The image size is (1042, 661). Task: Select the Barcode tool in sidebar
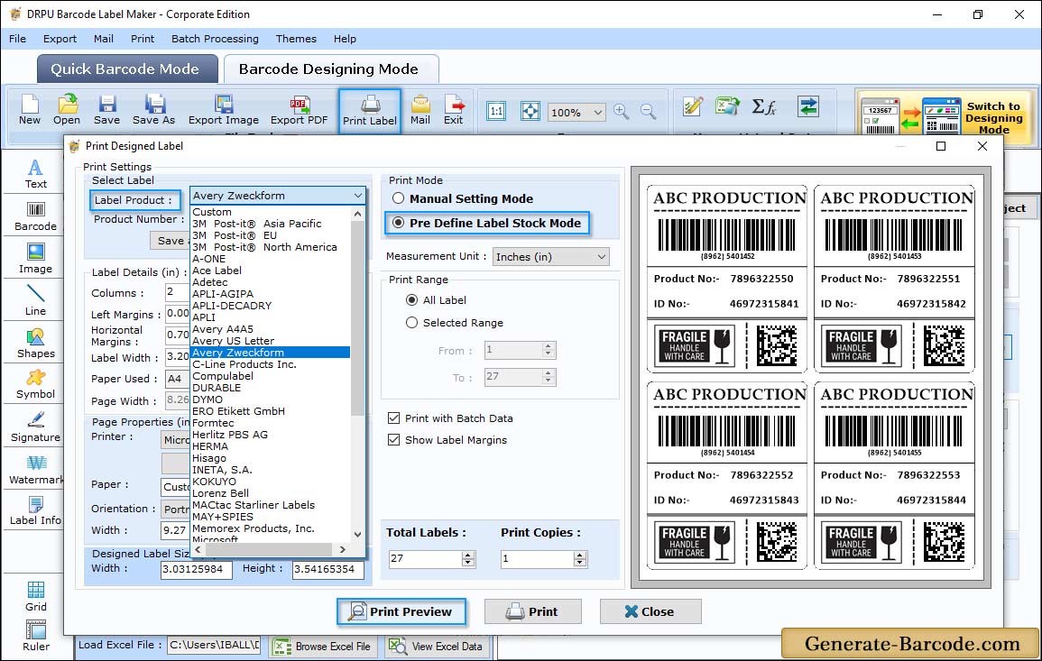pyautogui.click(x=35, y=216)
